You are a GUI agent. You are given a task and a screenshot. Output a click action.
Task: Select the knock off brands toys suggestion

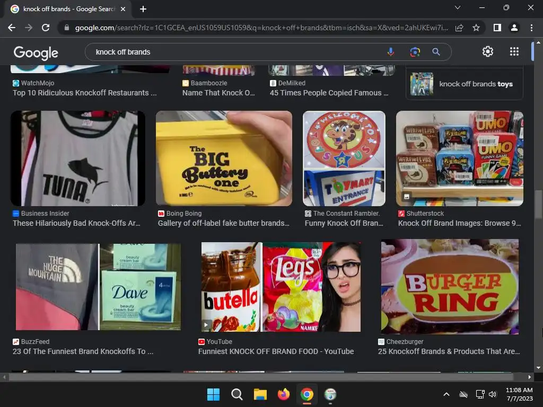click(465, 84)
